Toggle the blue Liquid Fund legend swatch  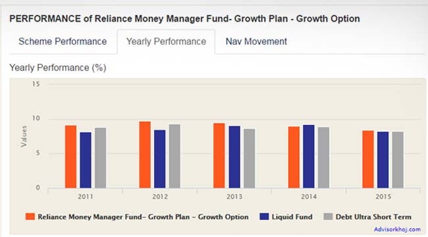pos(264,217)
